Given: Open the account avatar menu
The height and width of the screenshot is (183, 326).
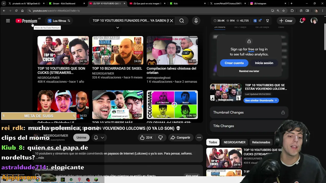Looking at the screenshot, I should click(314, 21).
